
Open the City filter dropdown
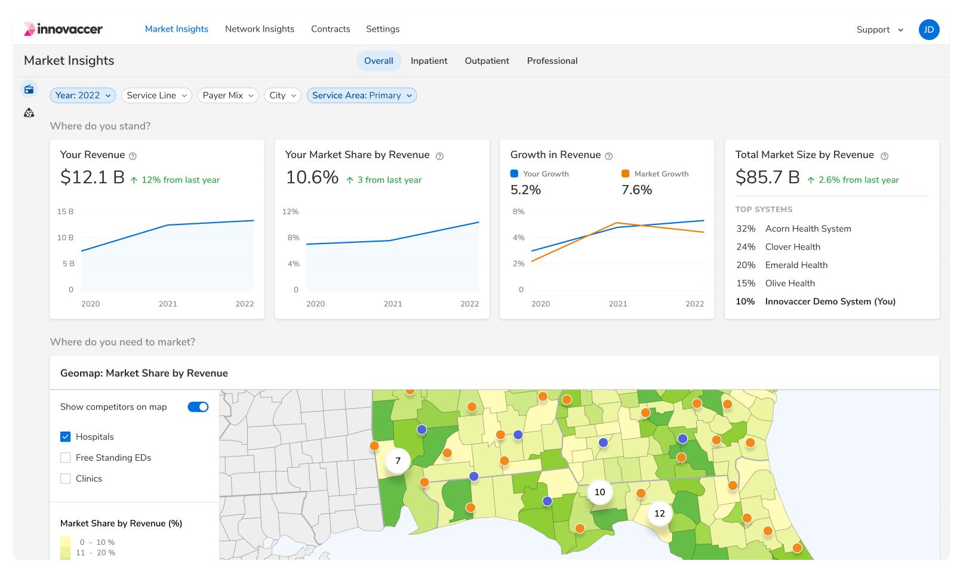pyautogui.click(x=282, y=95)
